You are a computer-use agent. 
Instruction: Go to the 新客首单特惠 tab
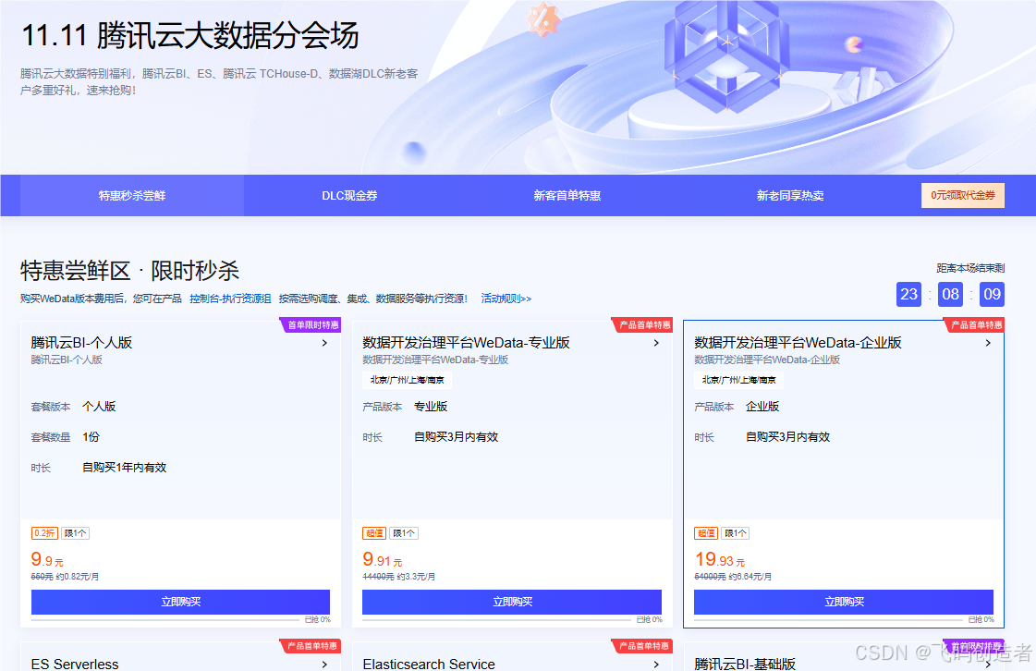tap(567, 196)
